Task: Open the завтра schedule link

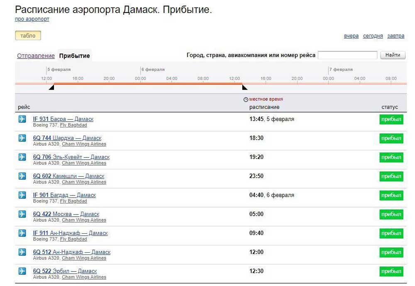Action: click(x=395, y=36)
